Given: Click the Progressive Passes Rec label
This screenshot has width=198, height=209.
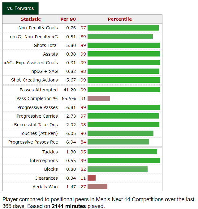Looking at the screenshot, I should pos(33,142).
